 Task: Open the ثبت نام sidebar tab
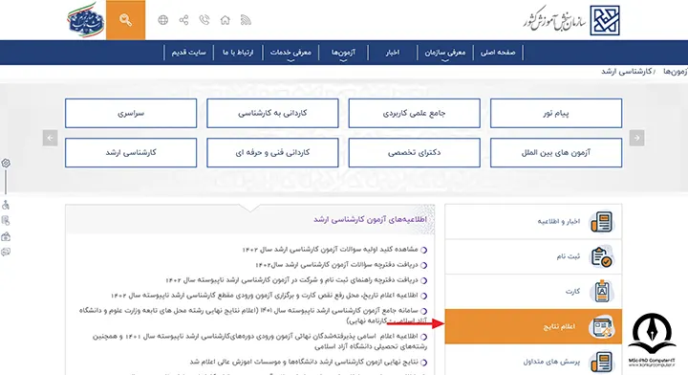pos(533,256)
